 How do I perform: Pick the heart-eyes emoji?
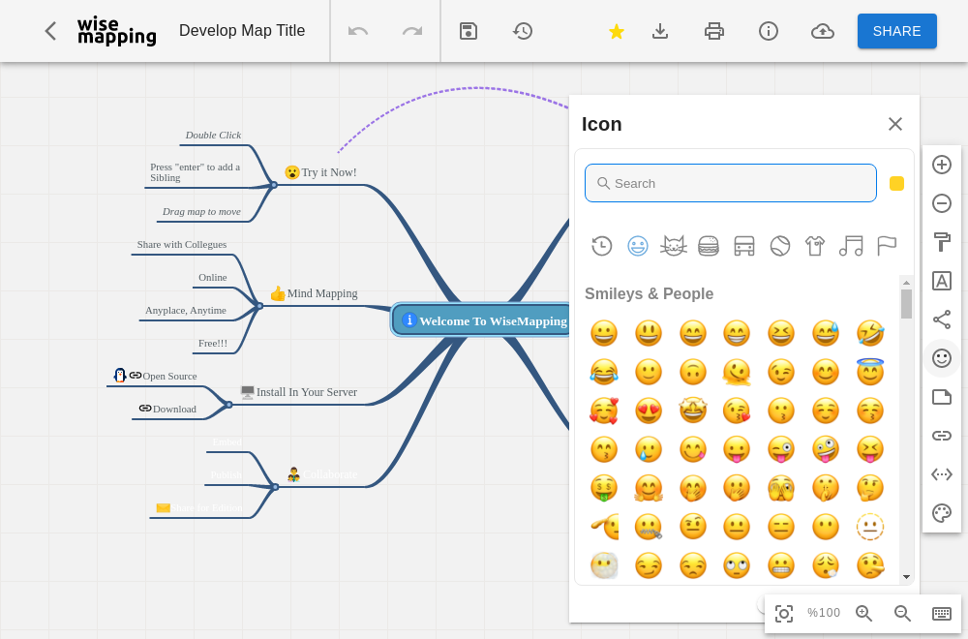649,411
